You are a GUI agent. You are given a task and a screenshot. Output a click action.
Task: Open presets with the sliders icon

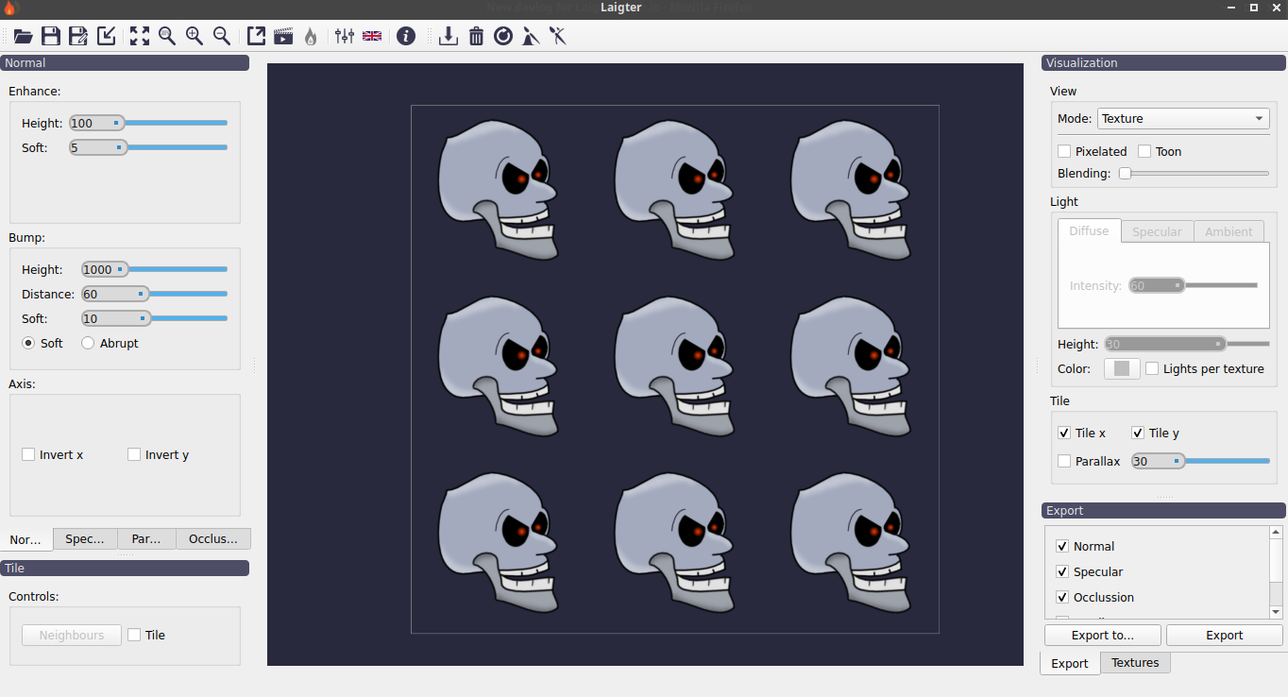[345, 36]
